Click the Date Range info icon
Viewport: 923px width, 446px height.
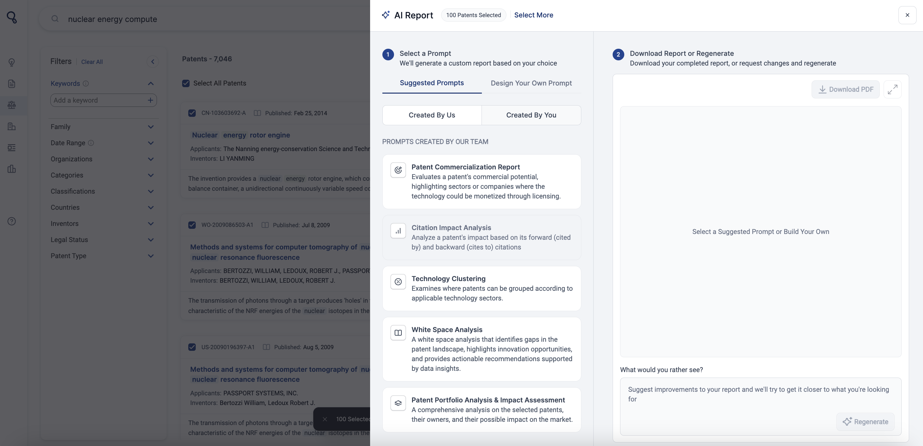pos(91,143)
